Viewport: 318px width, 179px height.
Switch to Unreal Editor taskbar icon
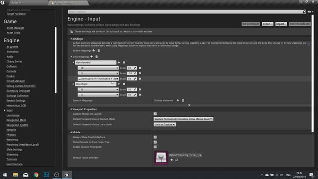coord(67,175)
